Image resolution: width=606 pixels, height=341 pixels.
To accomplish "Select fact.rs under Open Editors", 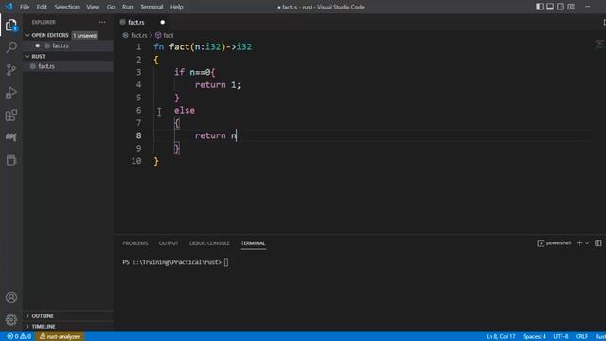I will [x=61, y=45].
